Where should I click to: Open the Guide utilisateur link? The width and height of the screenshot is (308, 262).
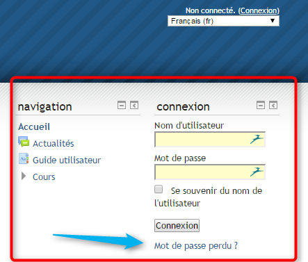click(67, 160)
